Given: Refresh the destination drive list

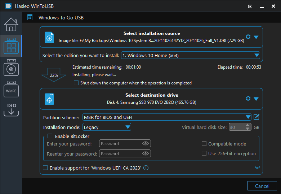Looking at the screenshot, I should click(248, 98).
